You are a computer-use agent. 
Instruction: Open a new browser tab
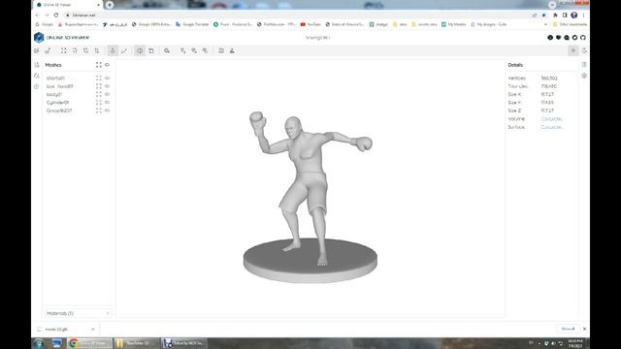pyautogui.click(x=110, y=5)
